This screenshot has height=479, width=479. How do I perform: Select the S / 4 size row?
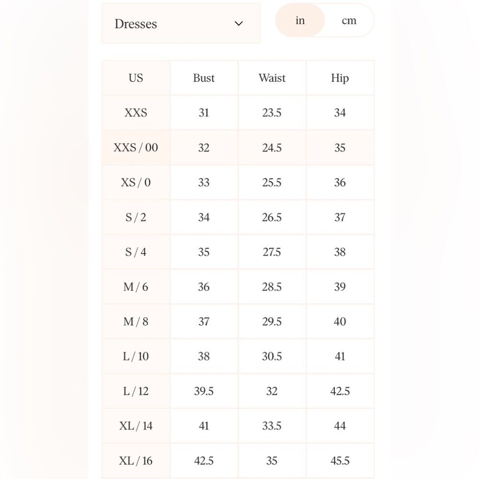[238, 252]
